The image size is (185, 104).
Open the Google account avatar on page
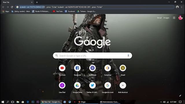click(x=180, y=18)
